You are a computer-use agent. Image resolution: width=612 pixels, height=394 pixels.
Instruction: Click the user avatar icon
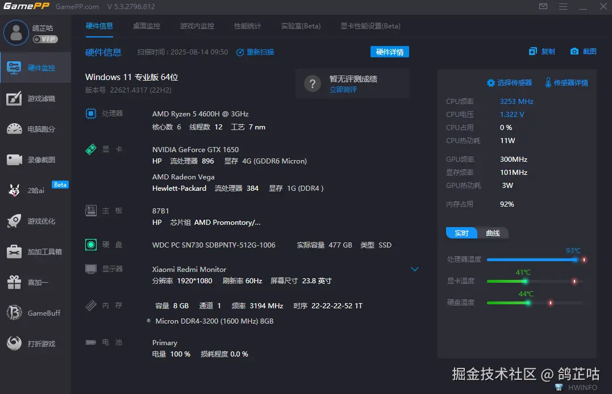(16, 32)
